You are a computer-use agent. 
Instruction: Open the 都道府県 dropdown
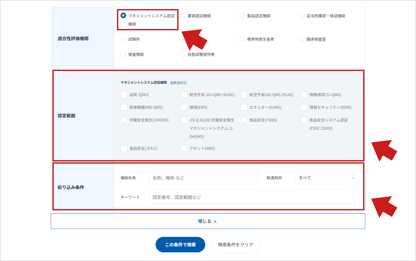326,177
